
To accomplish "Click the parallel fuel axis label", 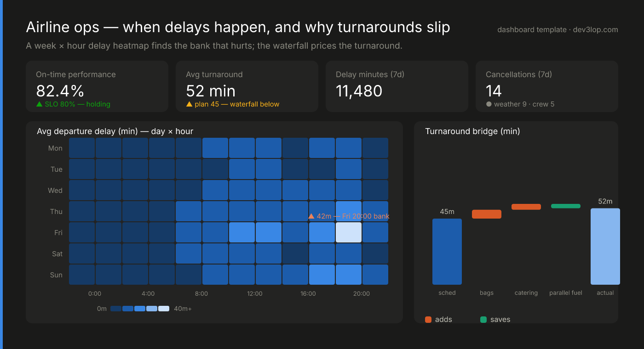I will pyautogui.click(x=566, y=293).
